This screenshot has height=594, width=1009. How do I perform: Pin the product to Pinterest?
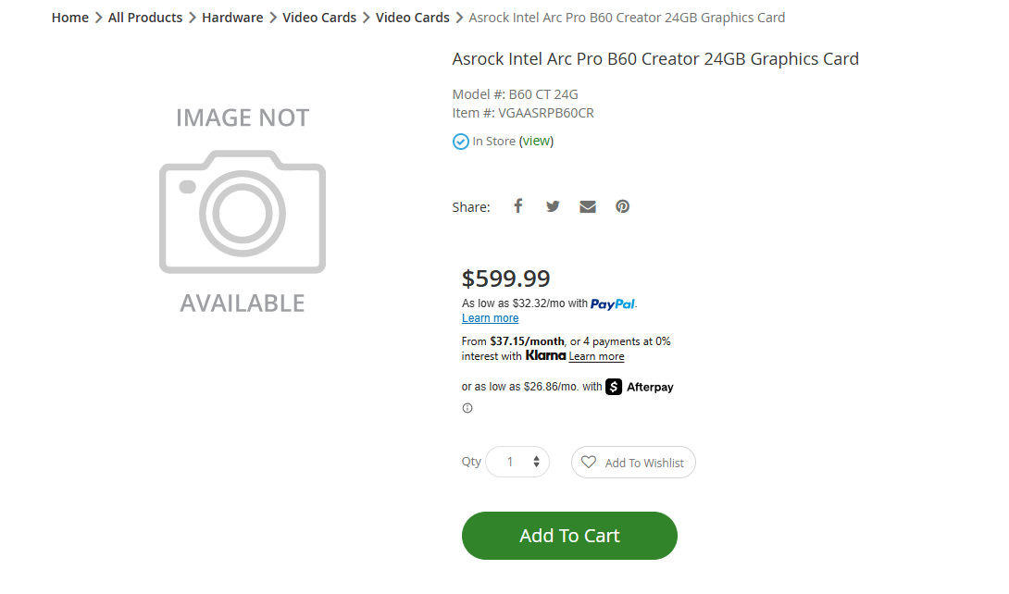click(622, 205)
